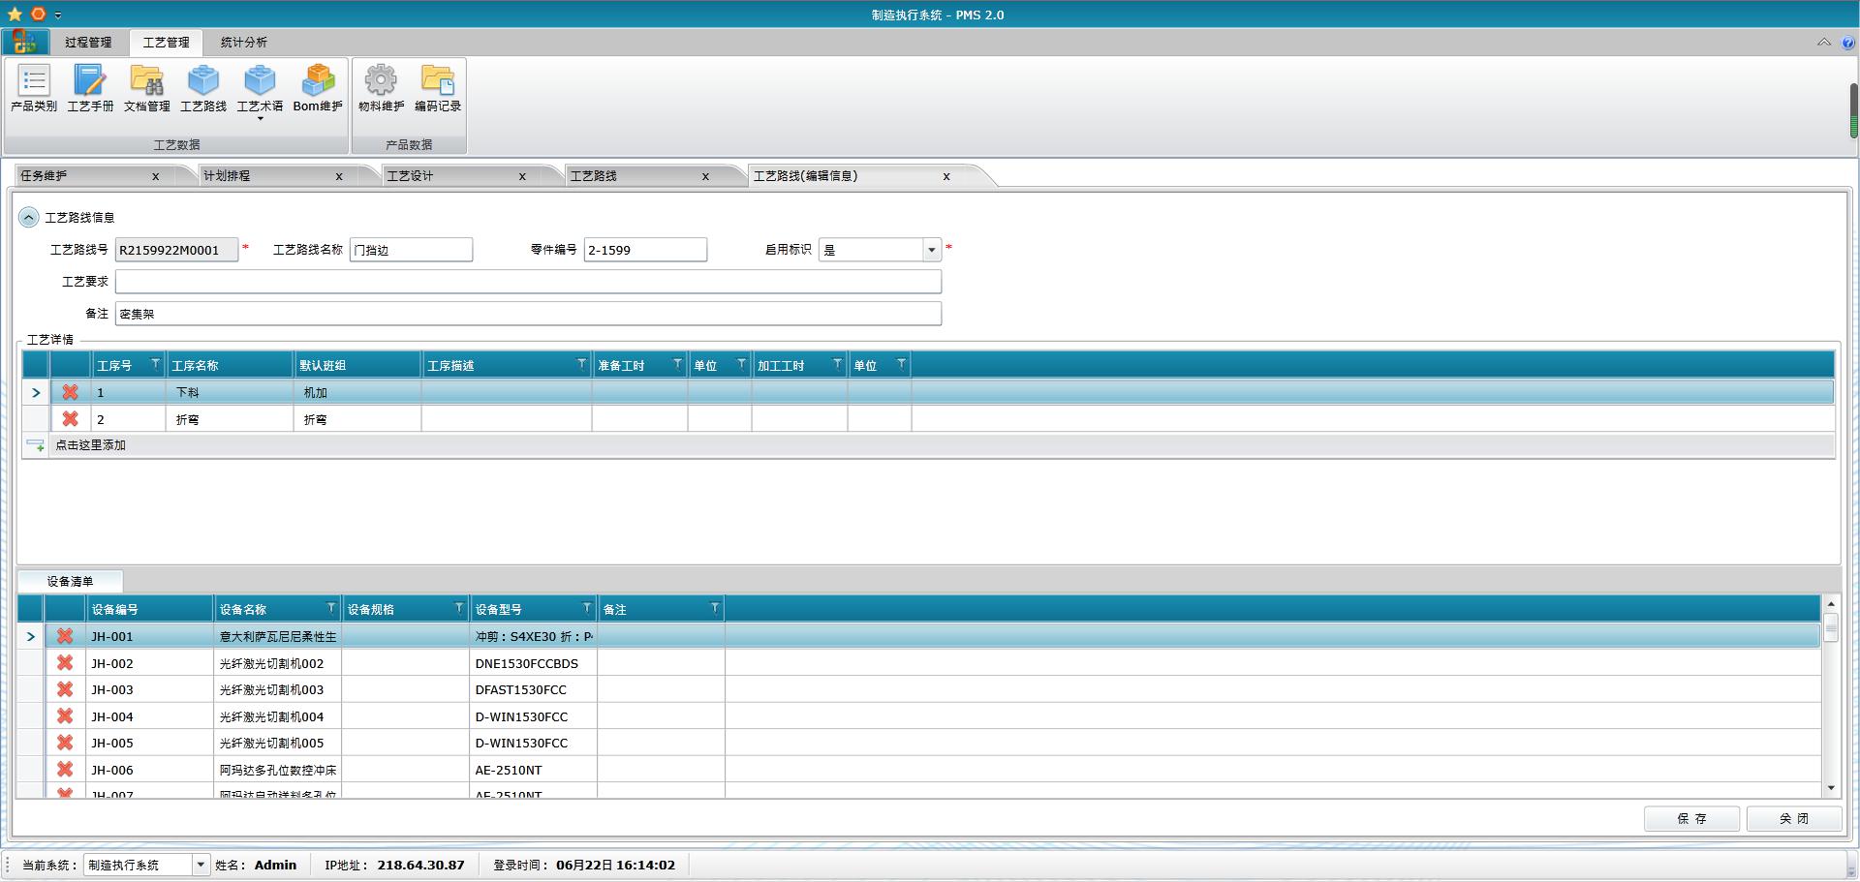Image resolution: width=1860 pixels, height=882 pixels.
Task: Open the 启用标识 dropdown
Action: pyautogui.click(x=931, y=250)
